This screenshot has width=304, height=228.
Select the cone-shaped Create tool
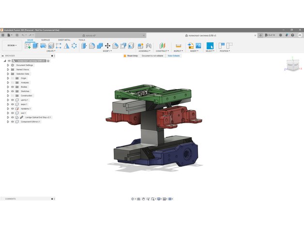pos(66,46)
